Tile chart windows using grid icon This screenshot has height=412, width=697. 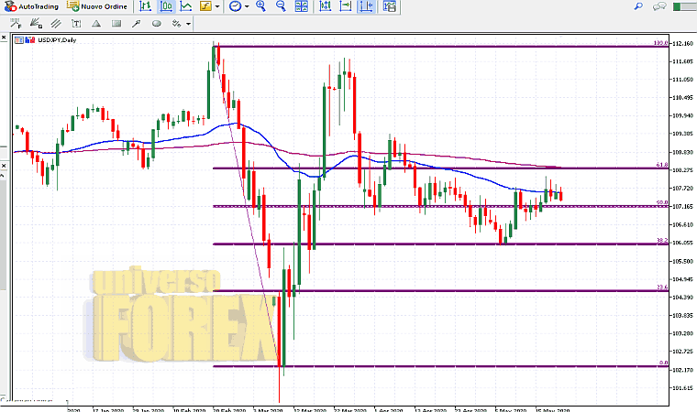[303, 6]
